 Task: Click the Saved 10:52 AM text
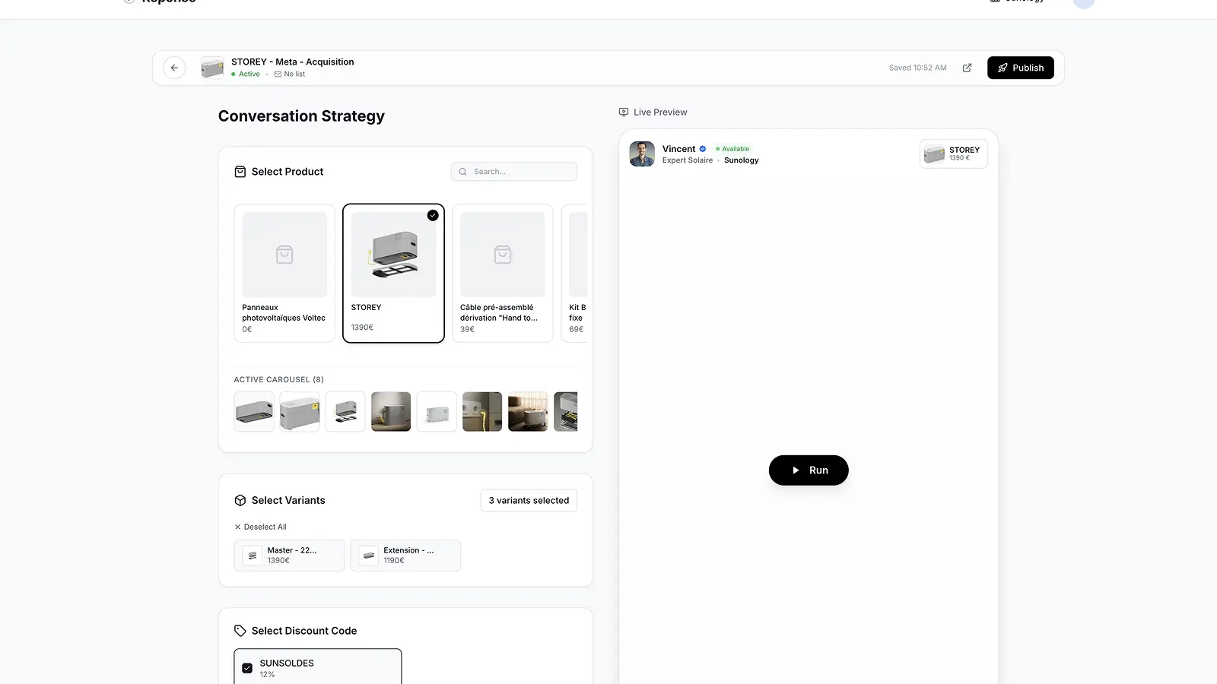point(918,68)
